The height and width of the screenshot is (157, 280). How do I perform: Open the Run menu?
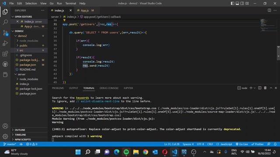pyautogui.click(x=59, y=3)
